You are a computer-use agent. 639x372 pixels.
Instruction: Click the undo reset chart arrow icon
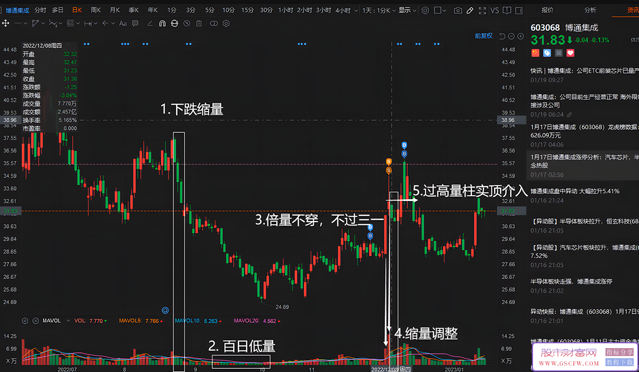pyautogui.click(x=501, y=36)
